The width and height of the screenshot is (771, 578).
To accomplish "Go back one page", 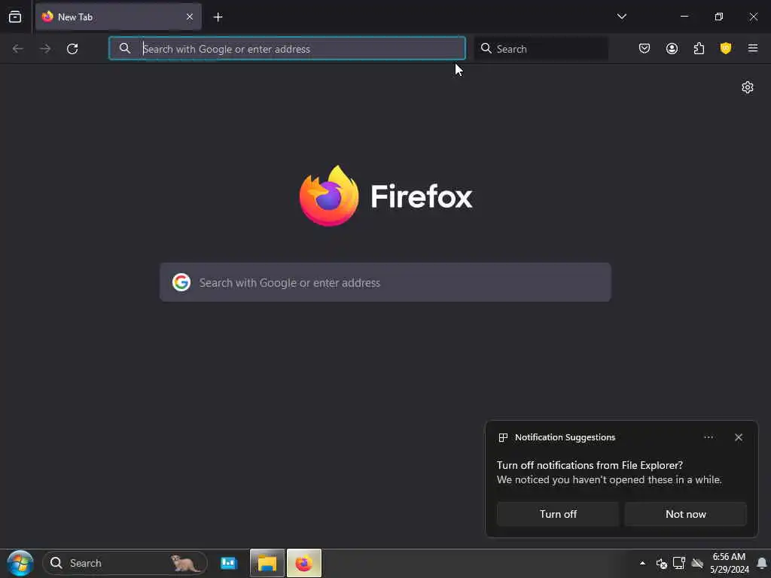I will click(x=18, y=49).
